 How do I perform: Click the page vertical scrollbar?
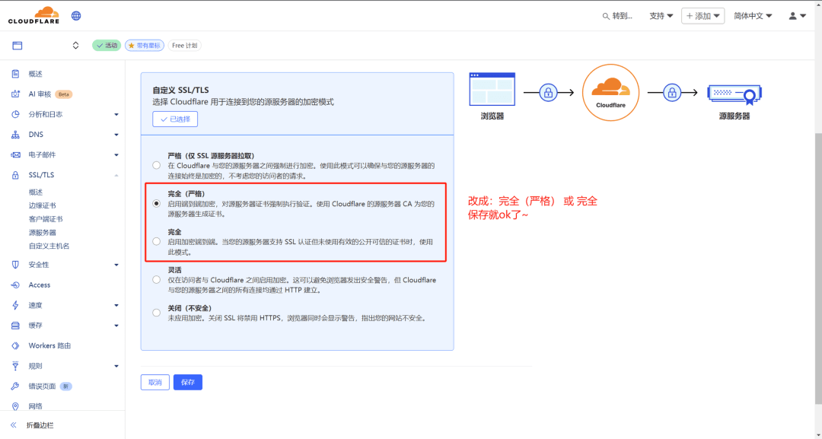[817, 267]
